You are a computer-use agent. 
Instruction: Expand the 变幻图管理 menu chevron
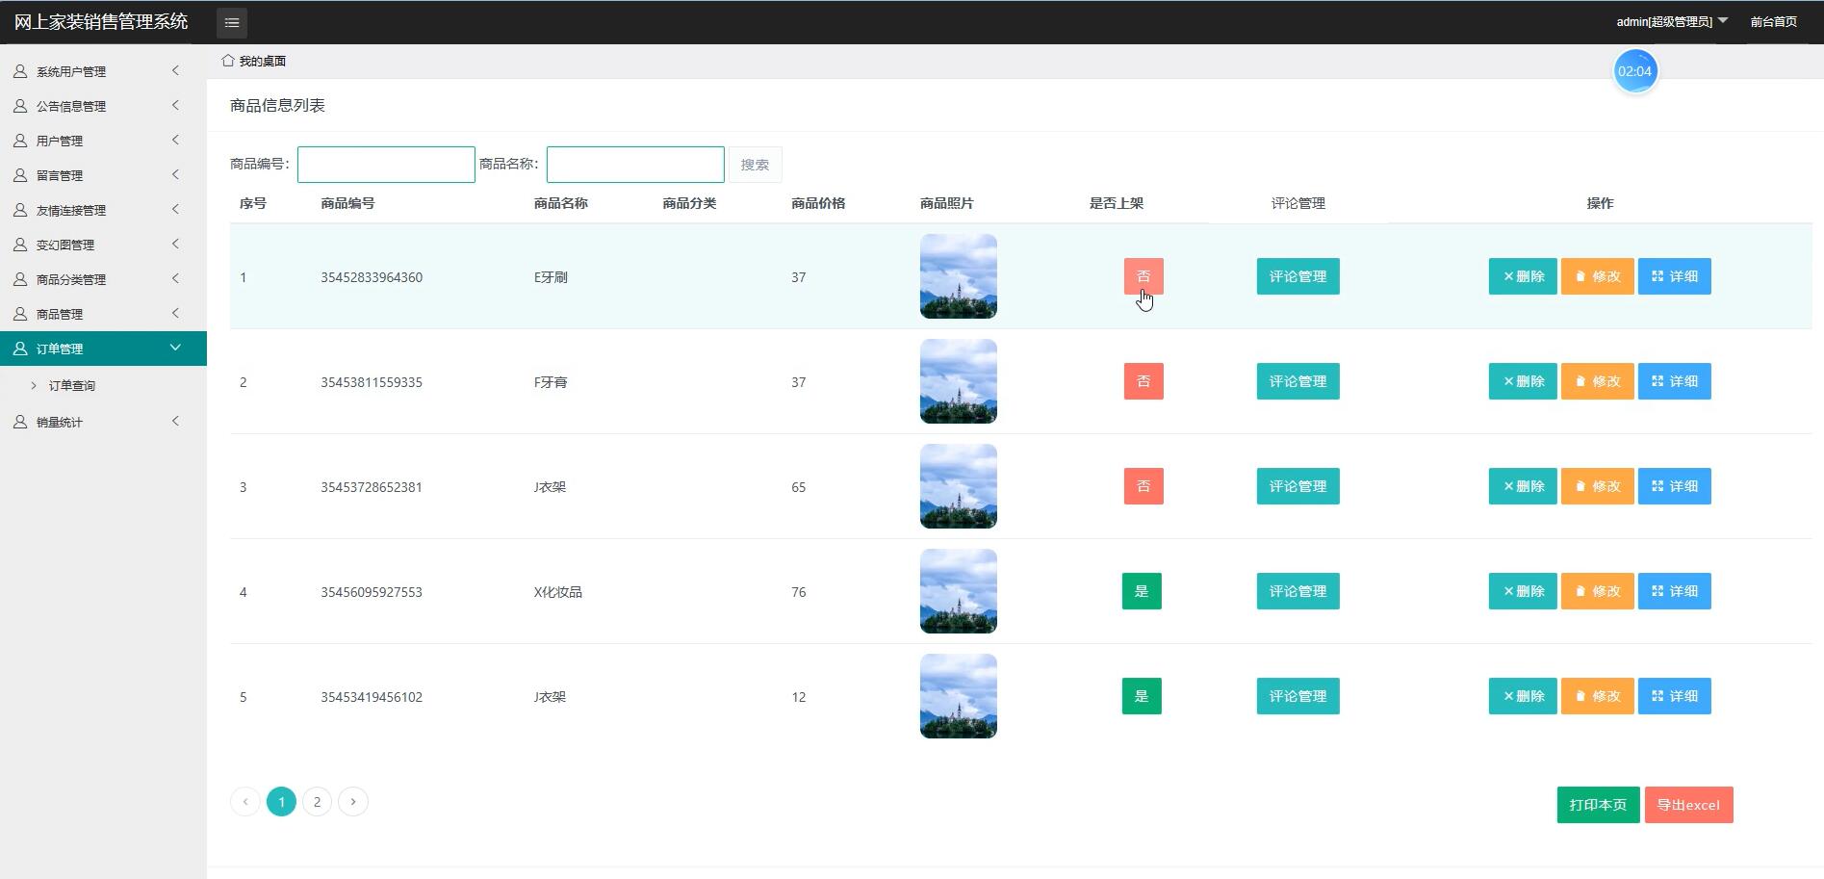tap(175, 244)
